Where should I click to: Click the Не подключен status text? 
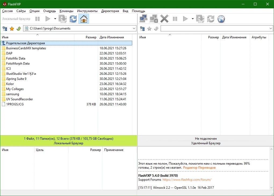click(x=206, y=139)
